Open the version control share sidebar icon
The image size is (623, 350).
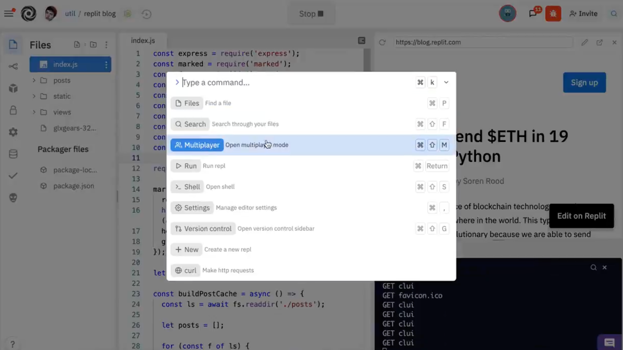coord(13,67)
